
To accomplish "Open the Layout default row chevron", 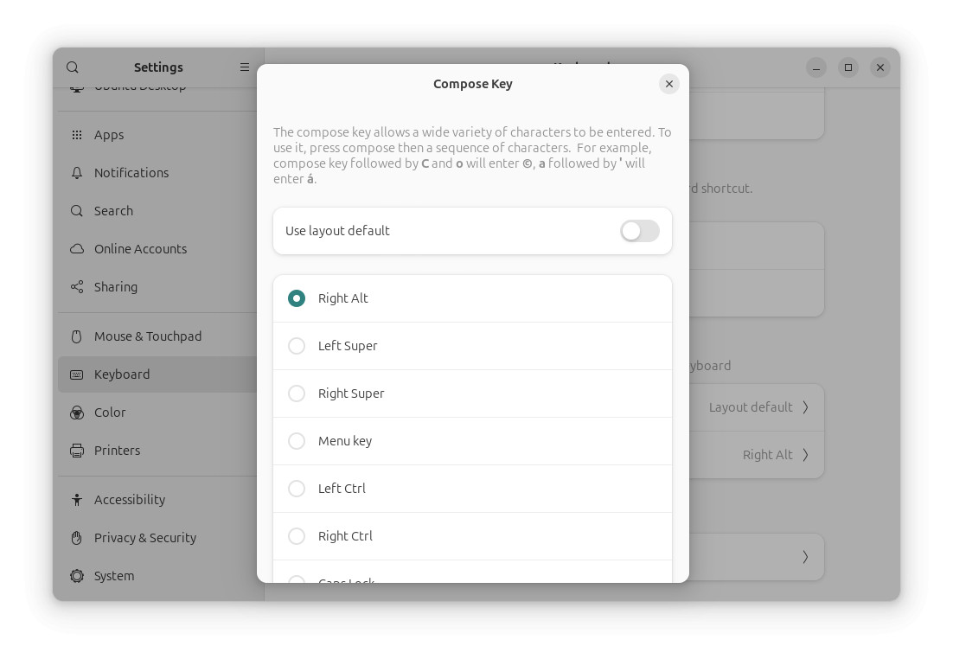I will [805, 407].
